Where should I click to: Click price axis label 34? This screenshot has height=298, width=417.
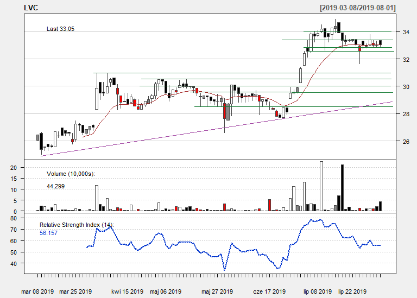[406, 32]
